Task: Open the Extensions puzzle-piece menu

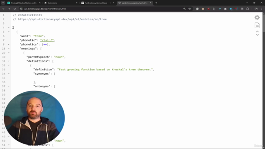Action: coord(248,9)
